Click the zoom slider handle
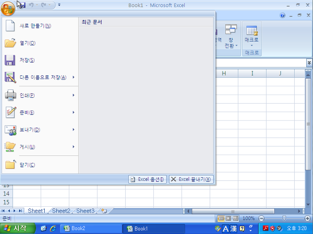 coord(284,218)
